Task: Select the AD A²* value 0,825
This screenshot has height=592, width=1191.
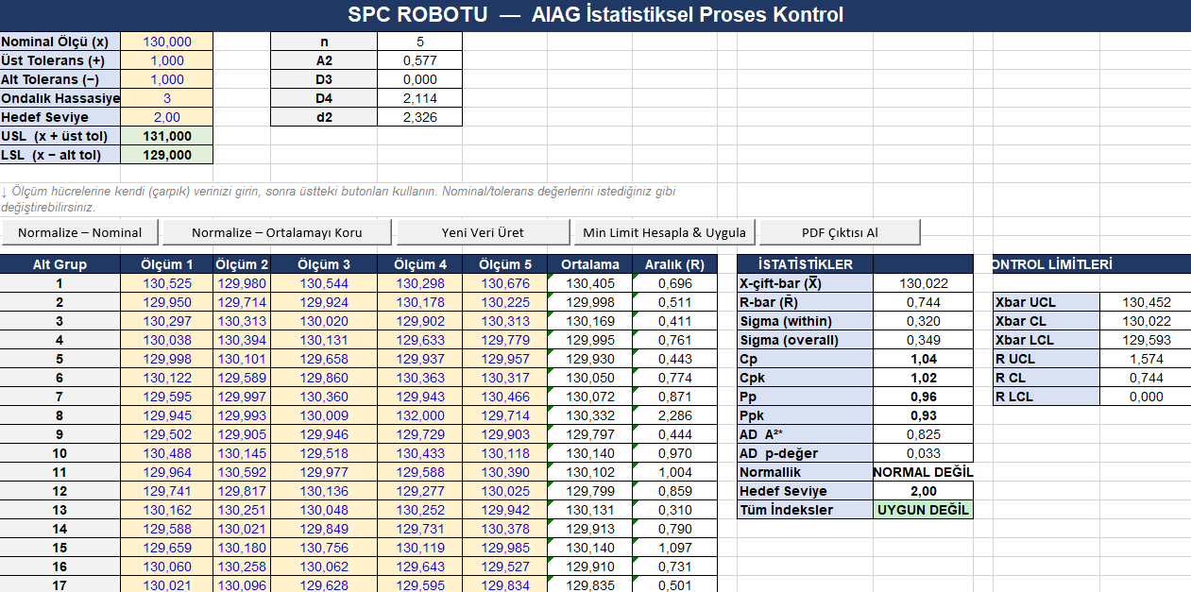Action: [923, 434]
